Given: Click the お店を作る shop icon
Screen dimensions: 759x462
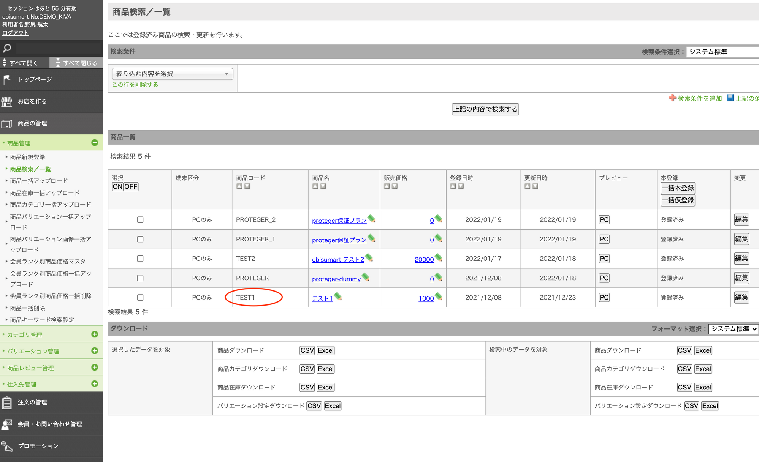Looking at the screenshot, I should 7,101.
